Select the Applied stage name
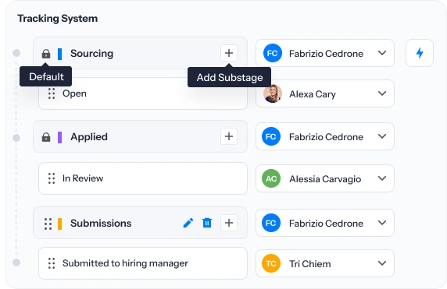The image size is (447, 289). point(89,137)
